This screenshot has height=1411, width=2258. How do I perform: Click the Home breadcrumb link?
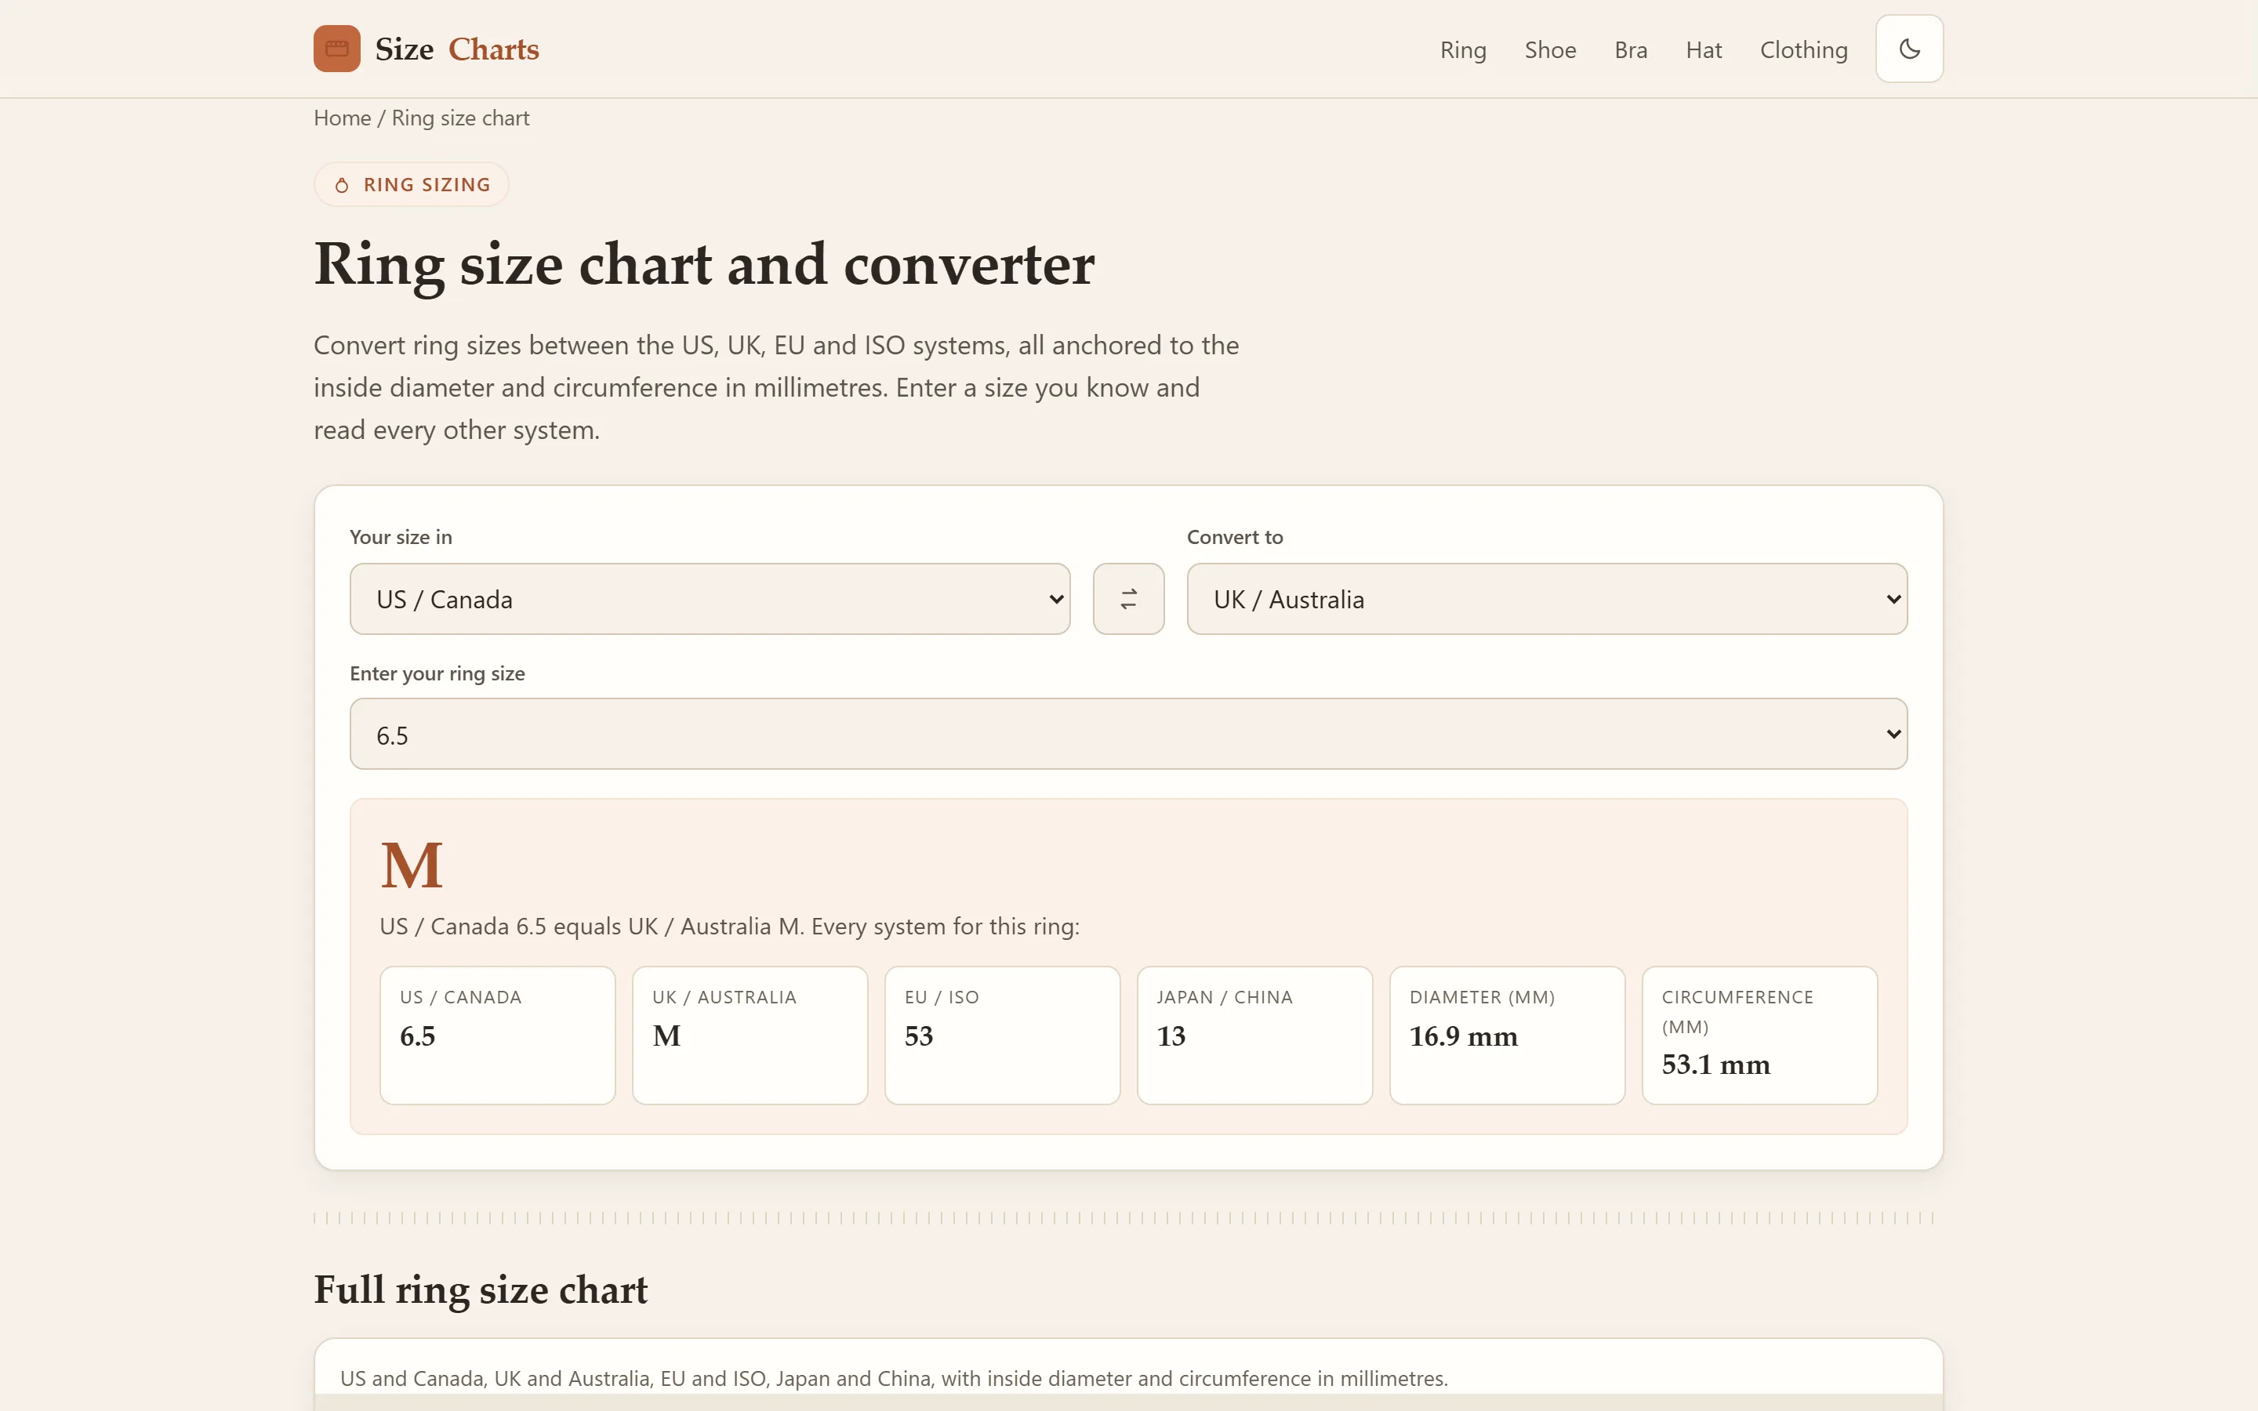[x=343, y=118]
